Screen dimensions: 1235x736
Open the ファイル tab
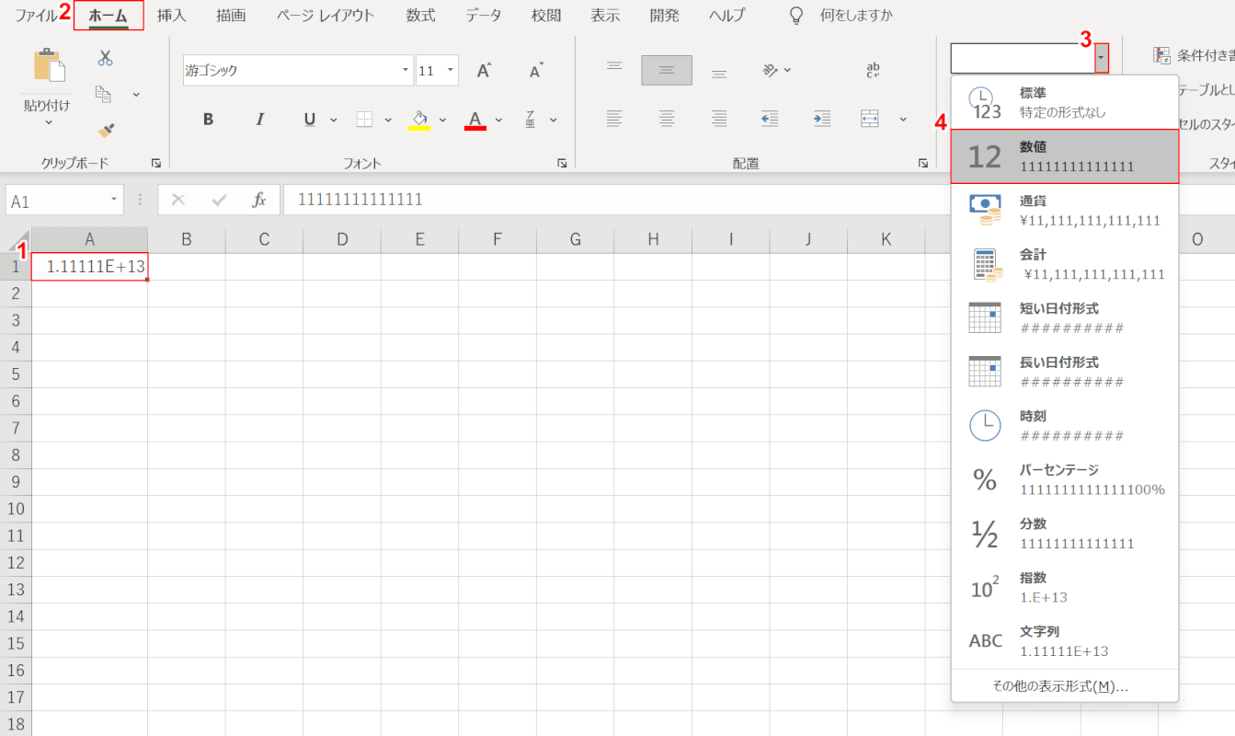[x=35, y=16]
